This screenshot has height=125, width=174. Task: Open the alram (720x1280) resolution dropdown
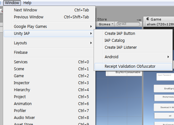pos(160,24)
